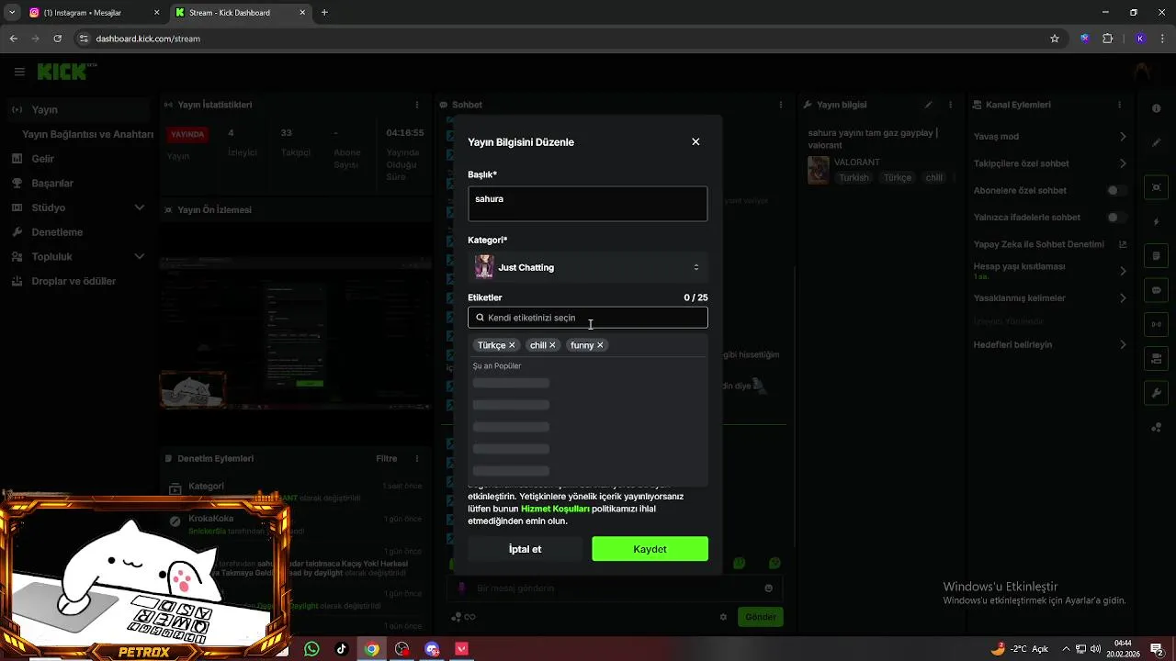Click the pencil icon in right rail

tap(1157, 143)
